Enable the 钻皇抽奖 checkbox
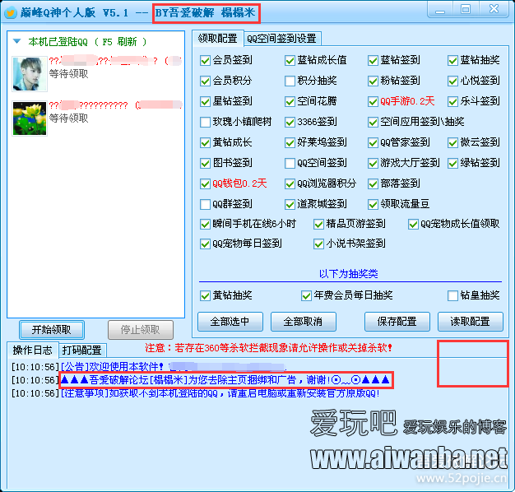 [x=452, y=295]
